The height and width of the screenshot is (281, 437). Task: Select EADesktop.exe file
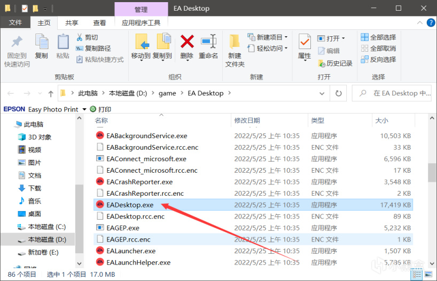[253, 205]
